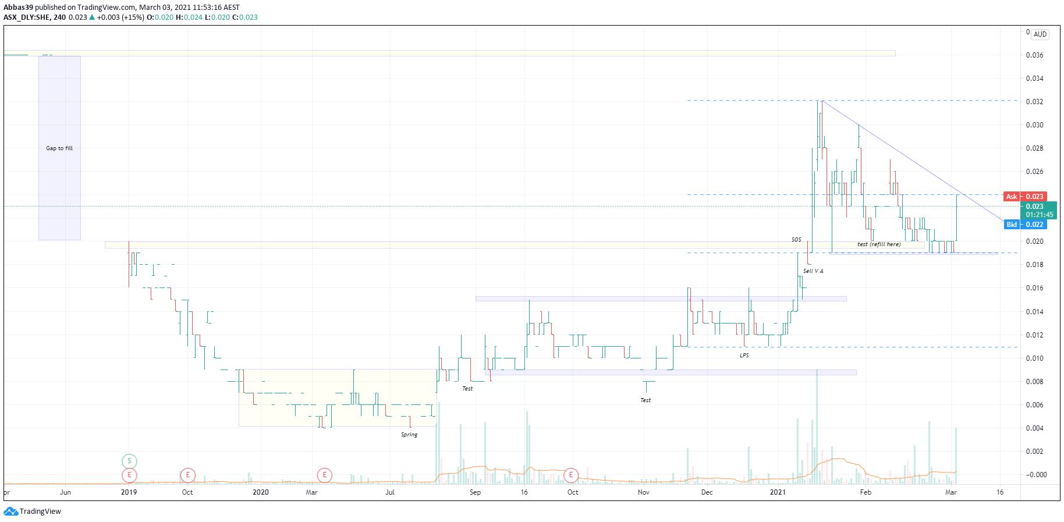Click the Dec label on time axis

point(707,492)
